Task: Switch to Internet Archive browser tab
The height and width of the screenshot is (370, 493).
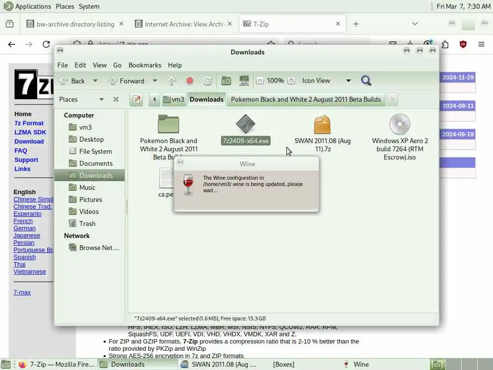Action: coord(183,24)
